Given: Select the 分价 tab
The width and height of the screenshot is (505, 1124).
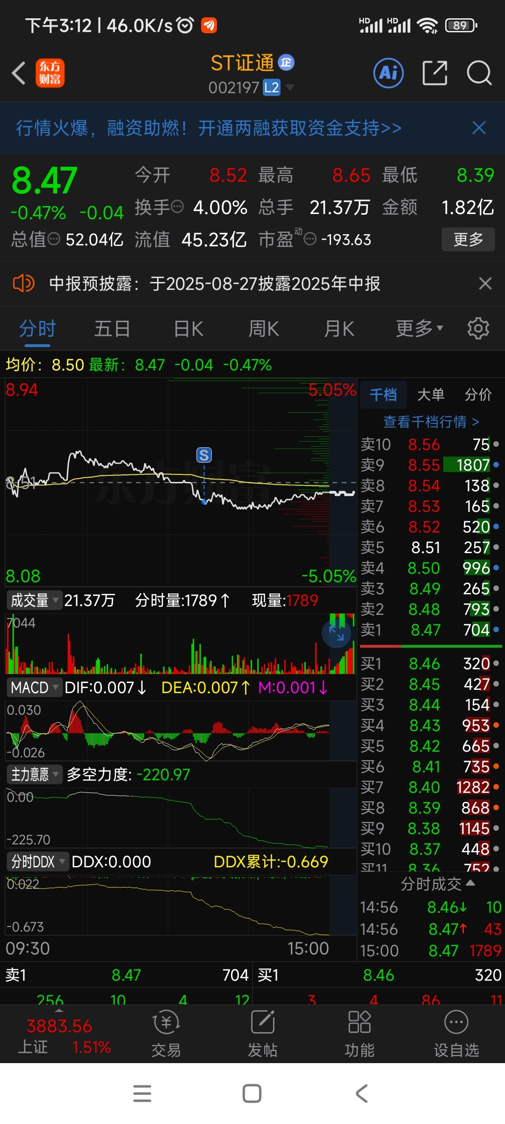Looking at the screenshot, I should [478, 394].
